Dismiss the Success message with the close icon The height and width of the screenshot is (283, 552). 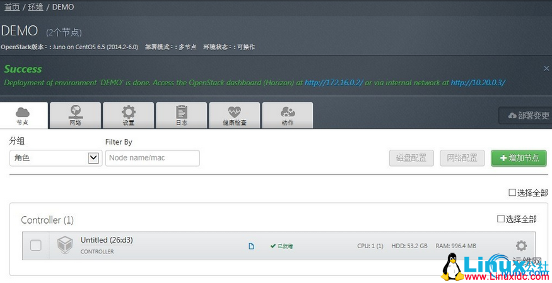click(x=546, y=68)
